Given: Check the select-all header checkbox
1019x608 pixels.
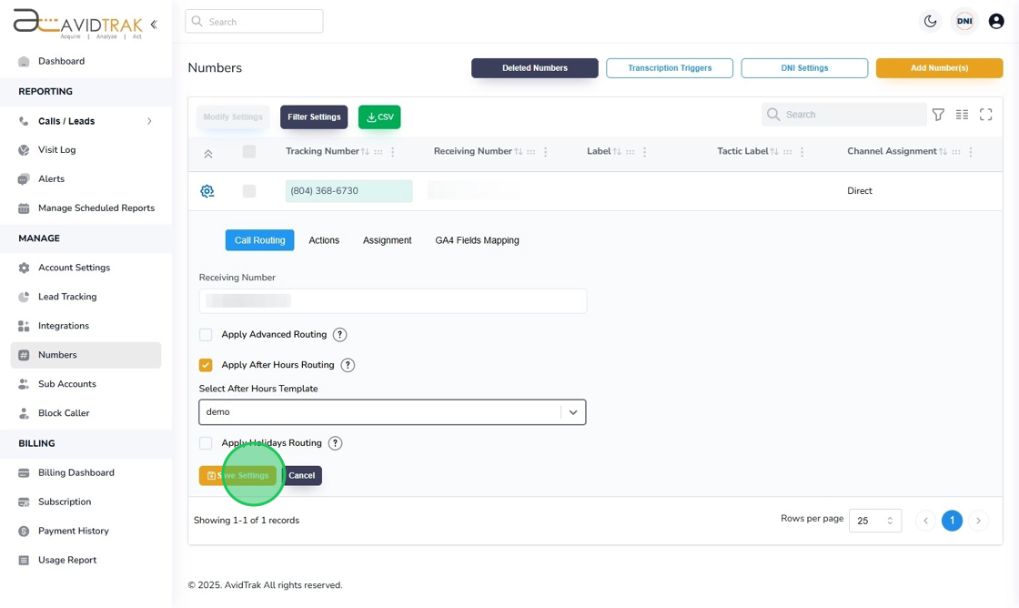Looking at the screenshot, I should coord(249,151).
